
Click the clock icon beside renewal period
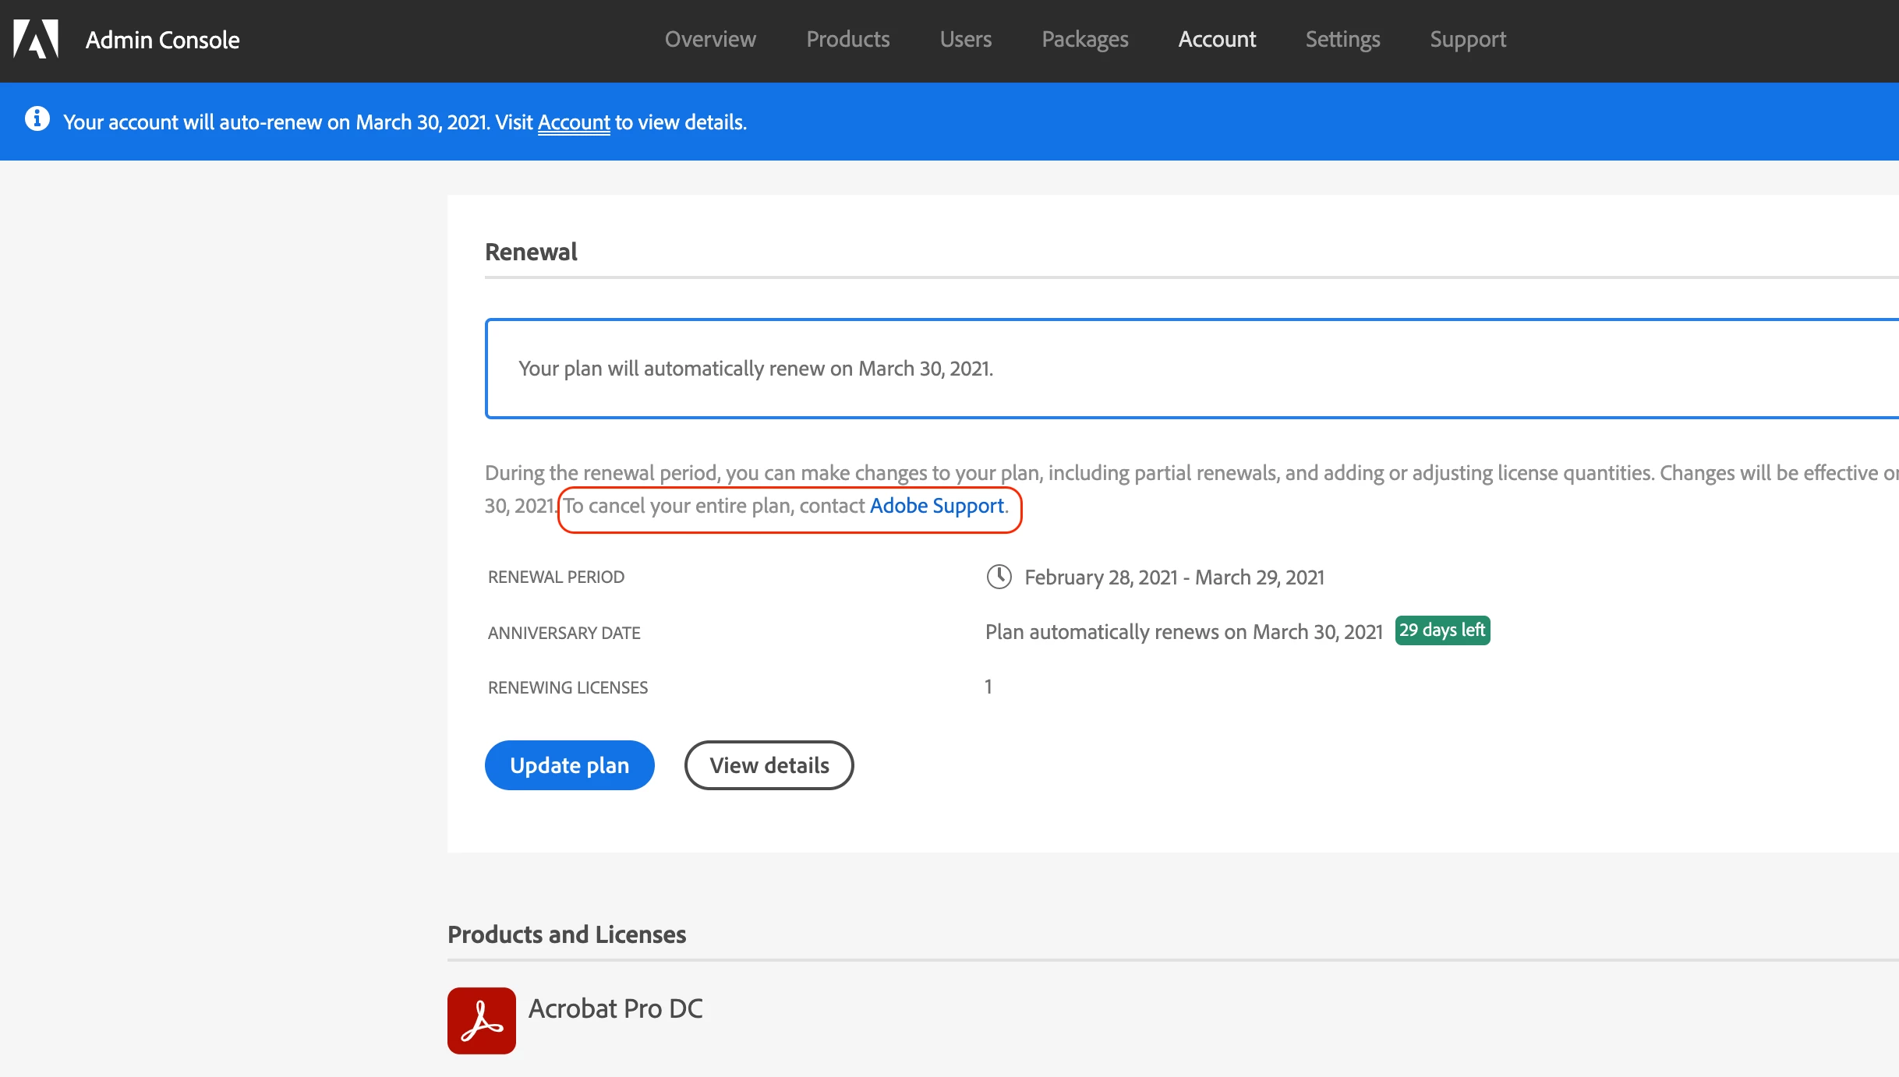click(999, 577)
